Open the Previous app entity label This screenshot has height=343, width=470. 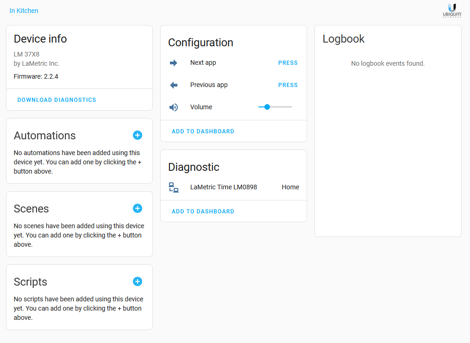click(x=209, y=85)
